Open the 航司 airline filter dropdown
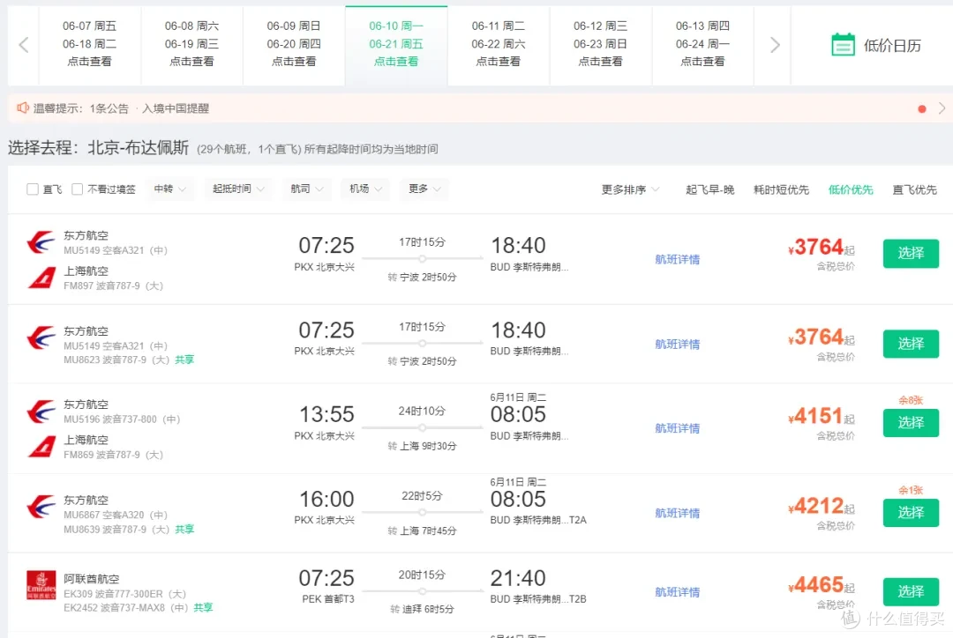 307,189
